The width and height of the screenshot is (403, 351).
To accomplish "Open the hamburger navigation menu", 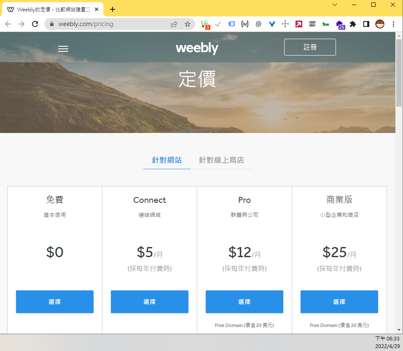I will 63,49.
